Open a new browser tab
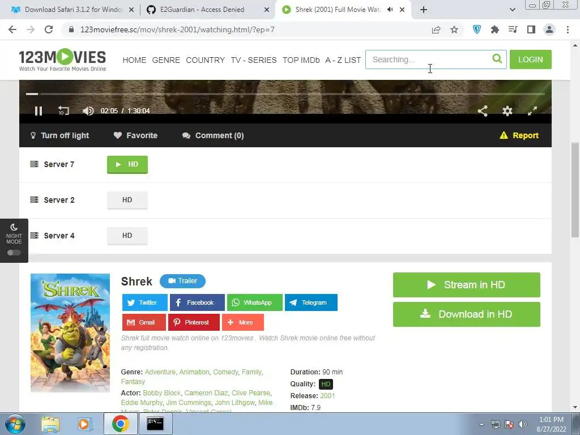This screenshot has height=435, width=580. 424,10
